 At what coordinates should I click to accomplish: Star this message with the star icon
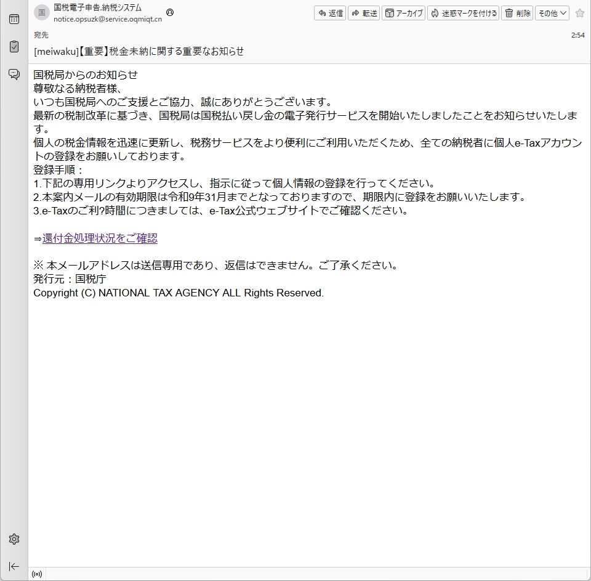coord(579,13)
